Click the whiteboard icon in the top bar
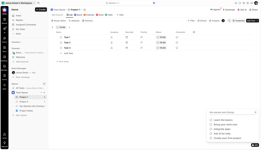This screenshot has width=261, height=150. (x=248, y=3)
